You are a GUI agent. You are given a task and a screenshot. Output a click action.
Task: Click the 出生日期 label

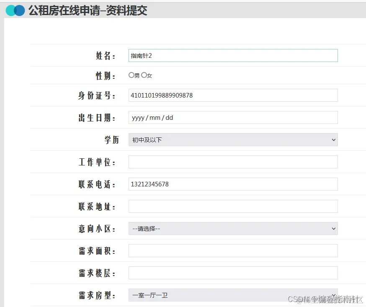tap(97, 118)
